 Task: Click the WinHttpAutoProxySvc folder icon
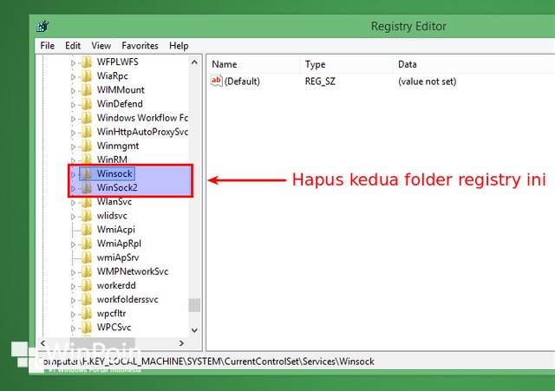87,132
